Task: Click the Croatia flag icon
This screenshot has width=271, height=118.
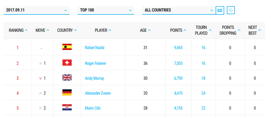Action: (67, 108)
